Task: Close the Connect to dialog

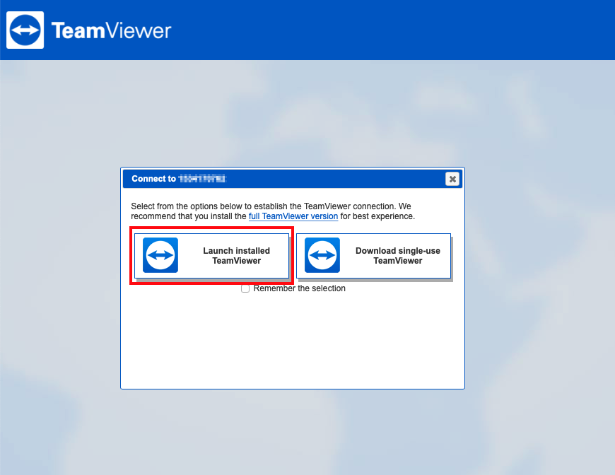Action: pyautogui.click(x=452, y=179)
